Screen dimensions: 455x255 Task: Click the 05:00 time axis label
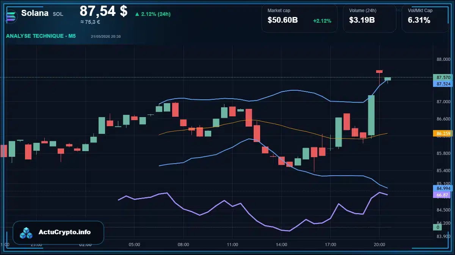(134, 245)
